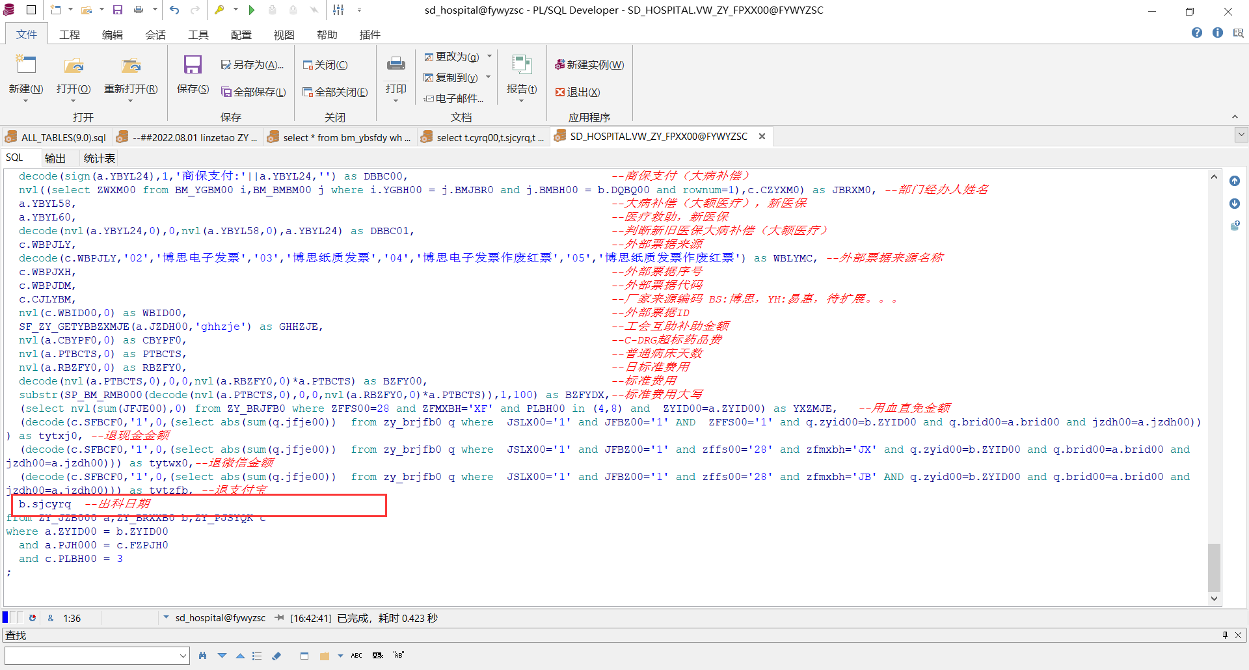The width and height of the screenshot is (1249, 670).
Task: Click the up arrow navigation icon right of editor
Action: [1235, 181]
